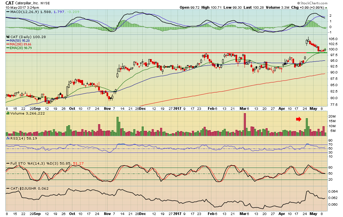Click the green EMA(20) legend line marker
The height and width of the screenshot is (217, 343).
[x=8, y=48]
